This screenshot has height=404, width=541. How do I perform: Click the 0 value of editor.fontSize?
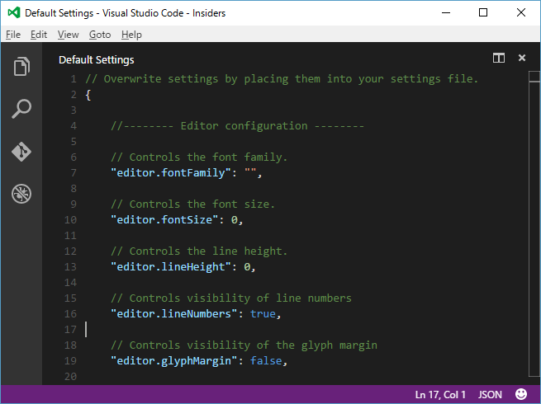235,220
